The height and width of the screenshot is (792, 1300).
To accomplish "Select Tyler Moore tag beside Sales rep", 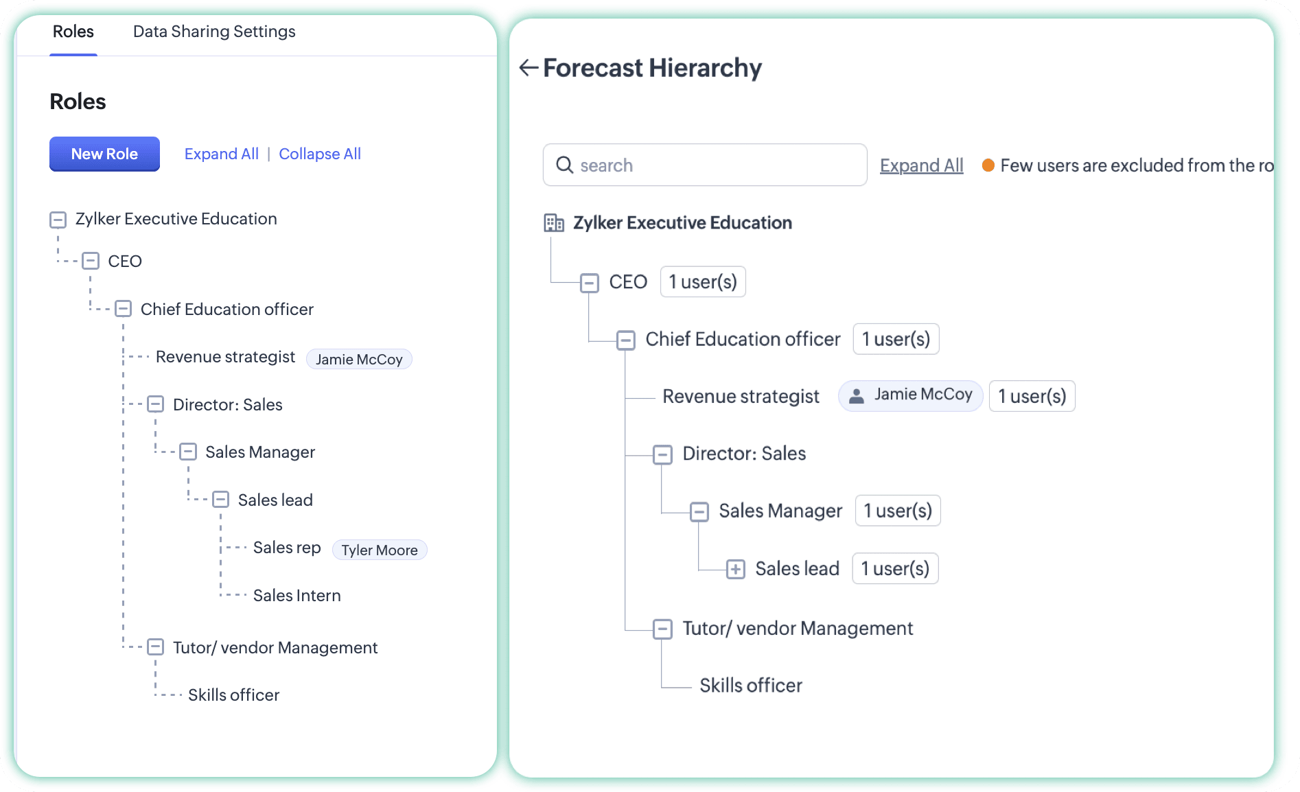I will [x=379, y=550].
